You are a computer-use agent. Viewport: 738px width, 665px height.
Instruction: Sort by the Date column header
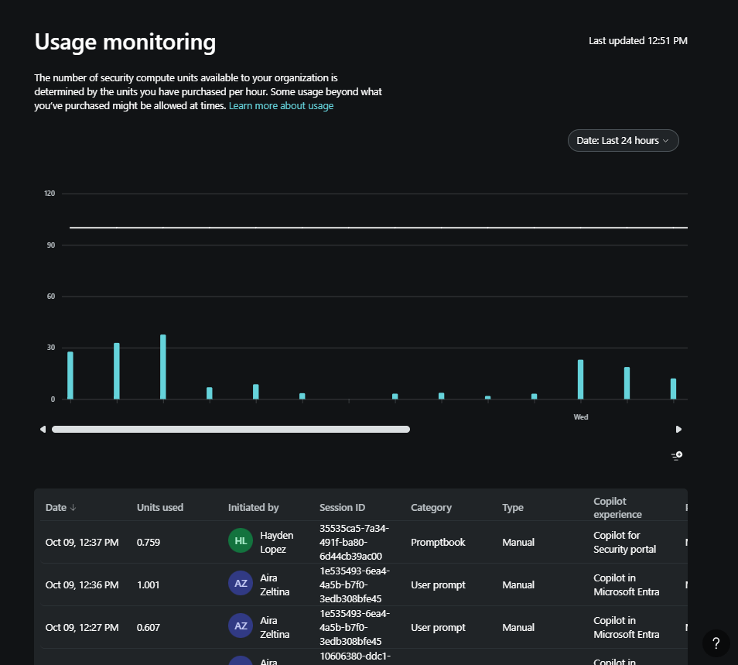(x=61, y=508)
